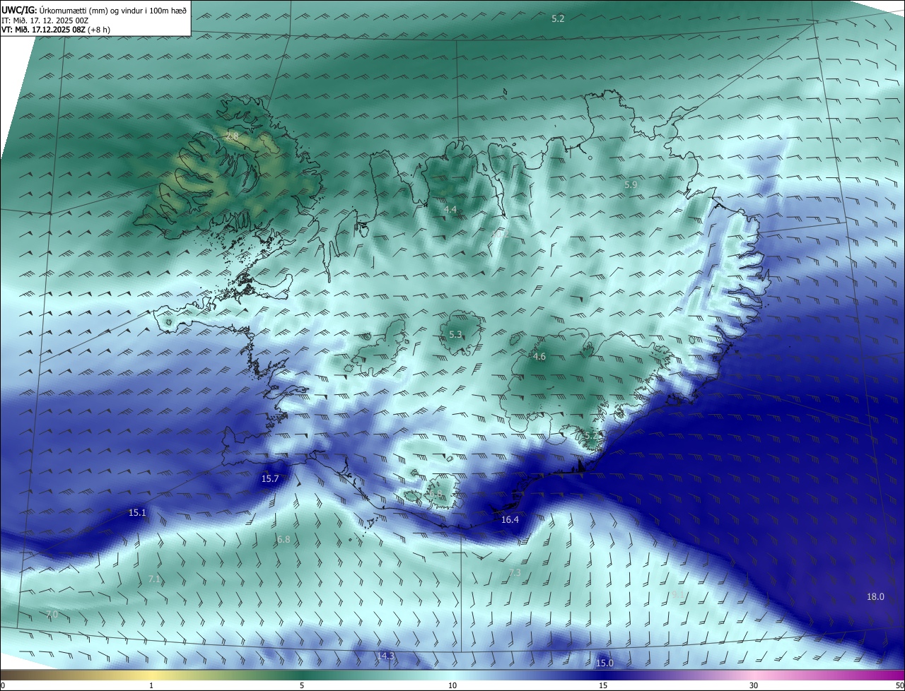Click the colorbar tick label 10
Screen dimensions: 905x691
pyautogui.click(x=452, y=685)
